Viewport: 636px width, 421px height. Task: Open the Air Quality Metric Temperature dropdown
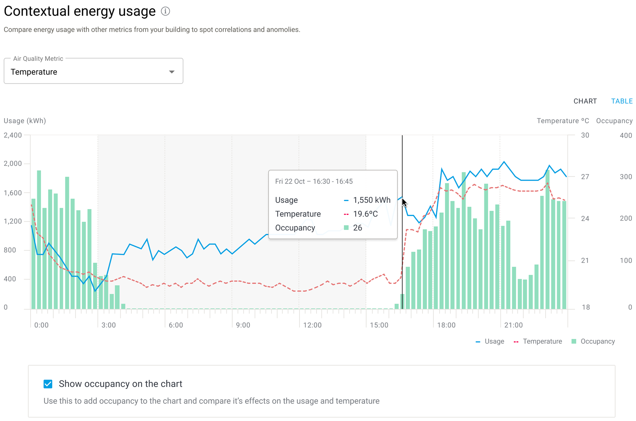tap(93, 71)
